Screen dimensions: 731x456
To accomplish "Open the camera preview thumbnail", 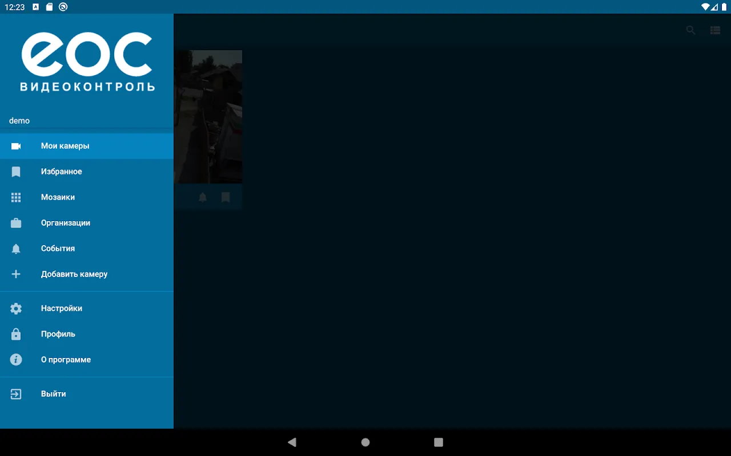I will pos(208,117).
